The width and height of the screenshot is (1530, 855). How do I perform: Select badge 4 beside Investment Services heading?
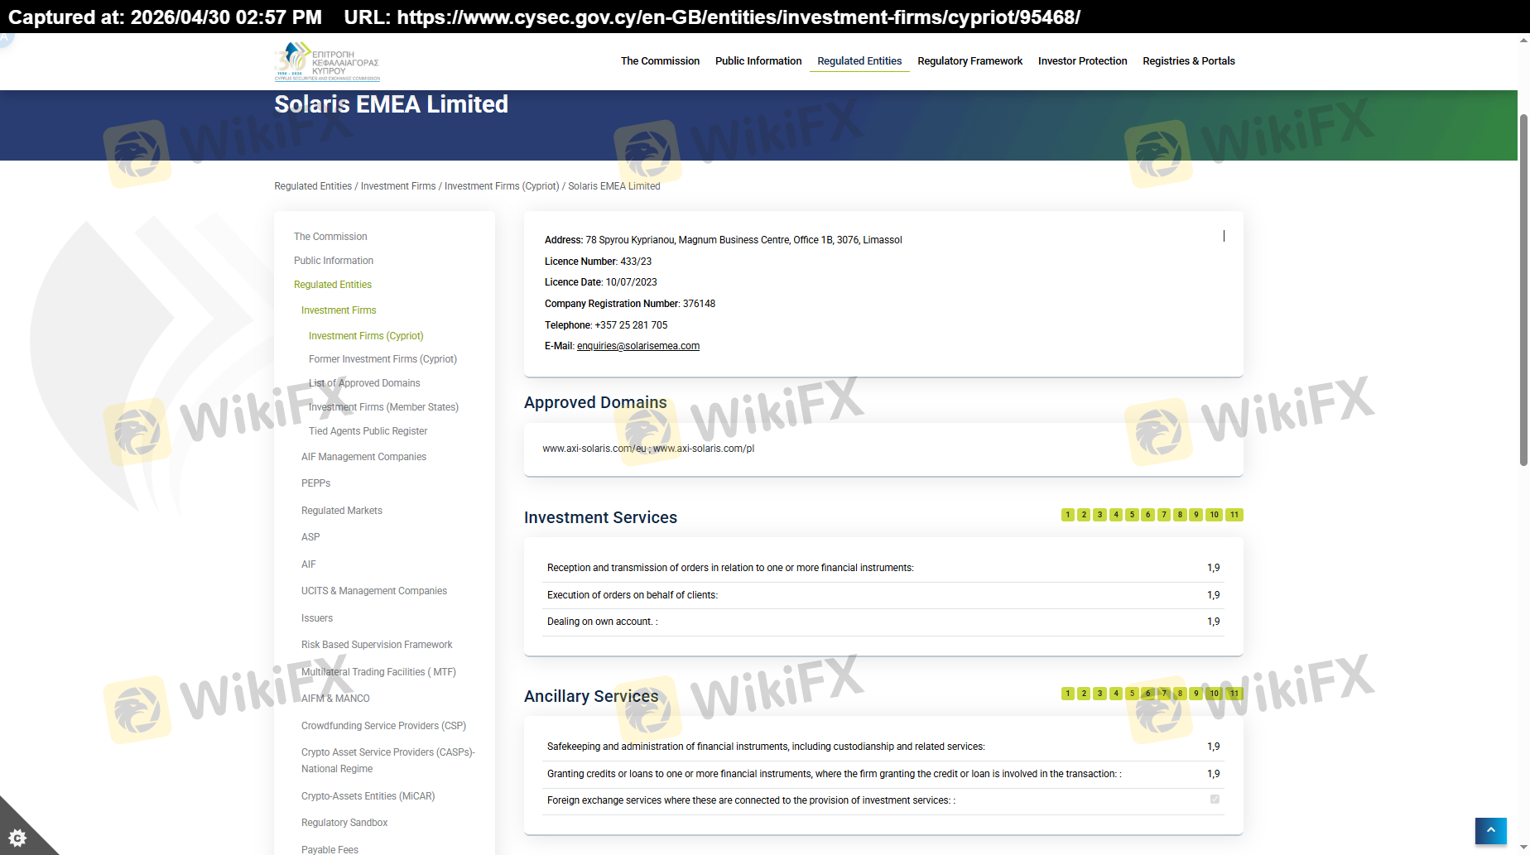pyautogui.click(x=1116, y=515)
